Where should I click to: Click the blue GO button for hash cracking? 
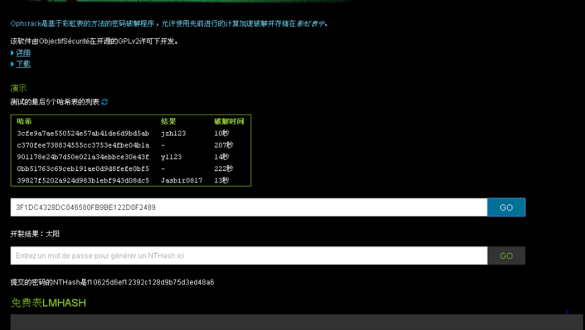pyautogui.click(x=506, y=207)
